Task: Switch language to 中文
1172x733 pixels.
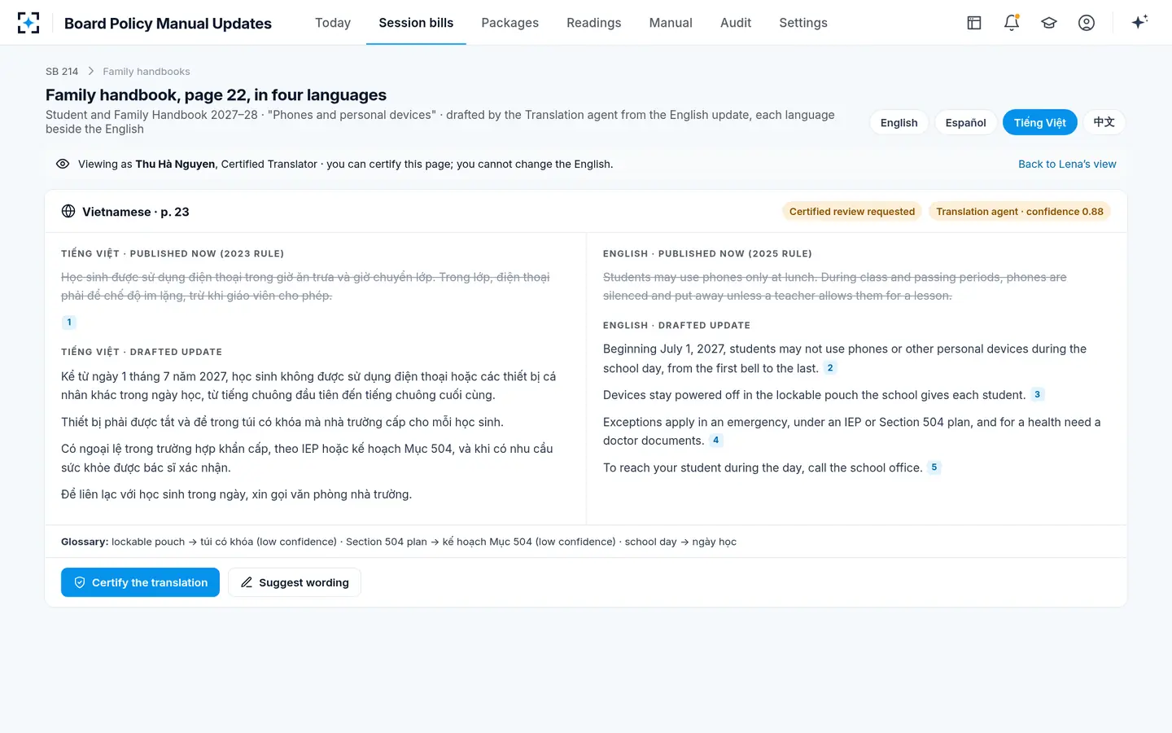Action: (x=1104, y=122)
